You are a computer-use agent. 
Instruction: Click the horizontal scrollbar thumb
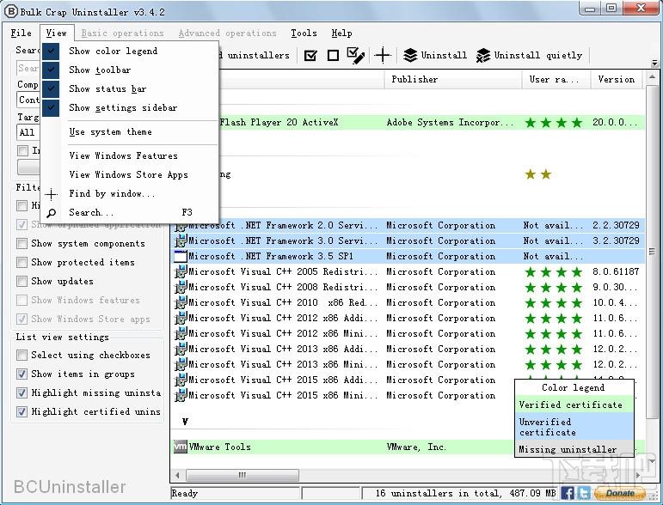pos(242,476)
